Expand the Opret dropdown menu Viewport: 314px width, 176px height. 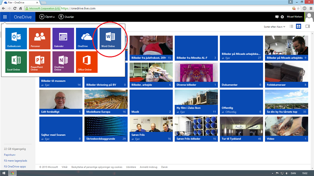(47, 17)
